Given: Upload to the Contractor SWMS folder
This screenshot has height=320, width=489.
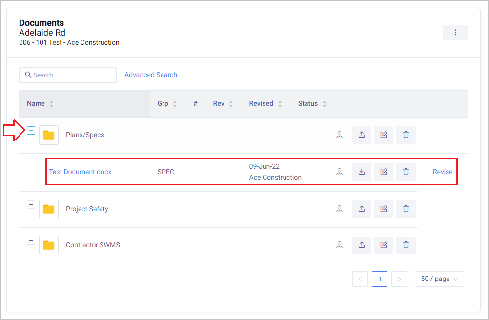Looking at the screenshot, I should (x=362, y=245).
